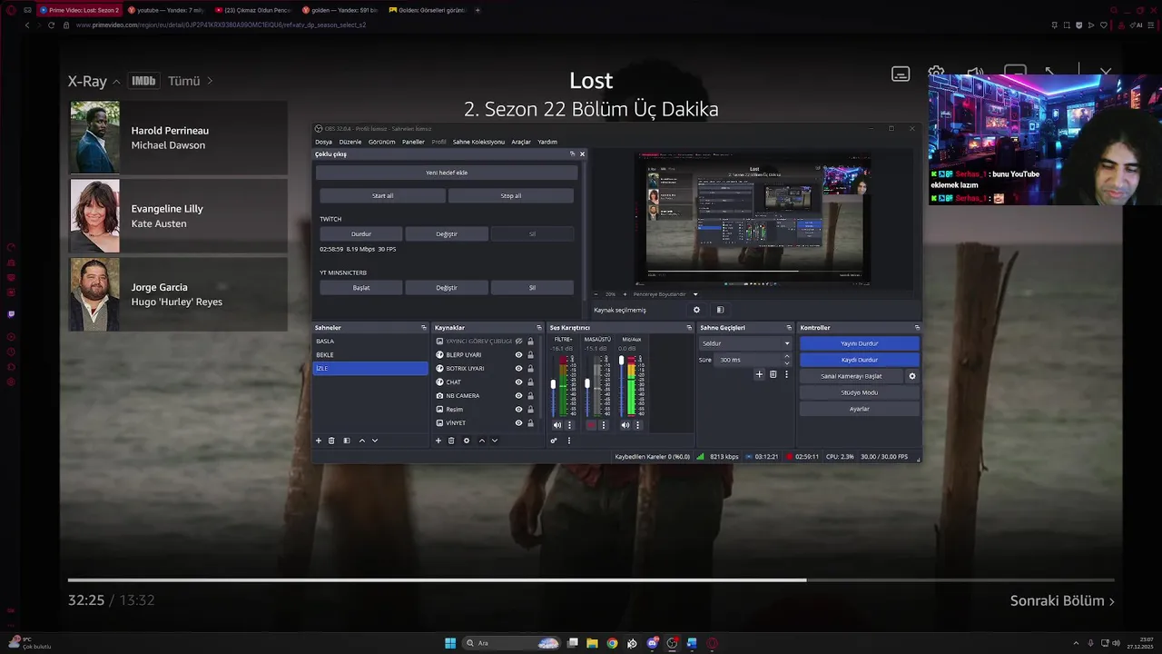Toggle visibility of YAYINCI GÖREV ÇUBUĞU source

click(518, 342)
